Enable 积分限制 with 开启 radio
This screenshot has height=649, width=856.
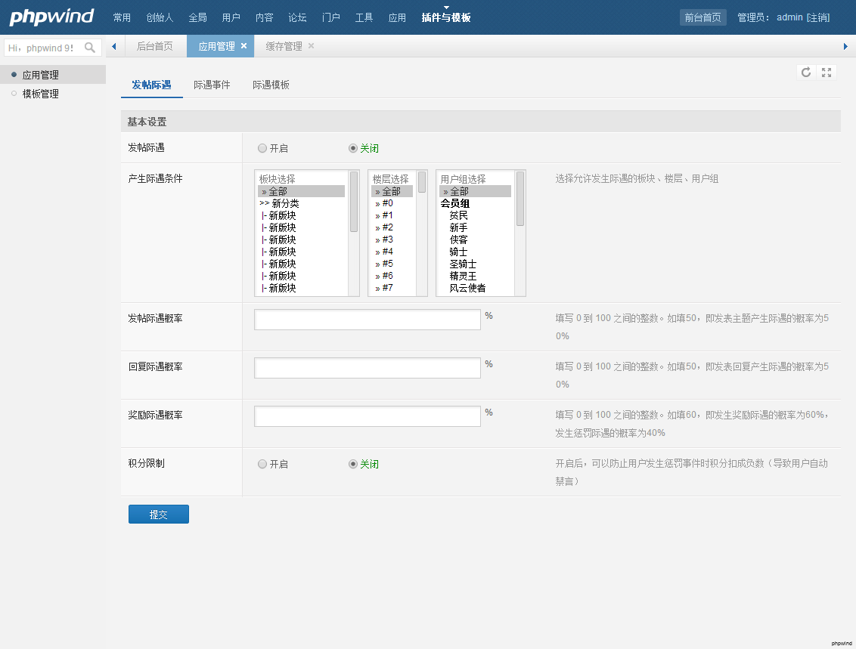[262, 464]
